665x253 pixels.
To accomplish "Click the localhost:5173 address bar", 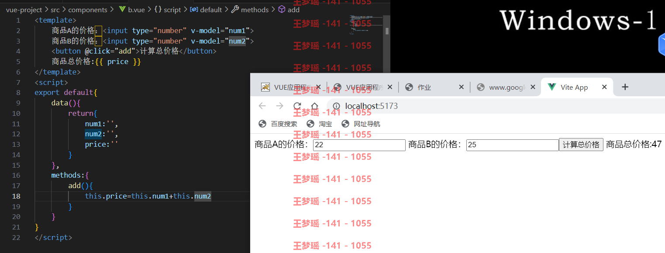I will 496,106.
